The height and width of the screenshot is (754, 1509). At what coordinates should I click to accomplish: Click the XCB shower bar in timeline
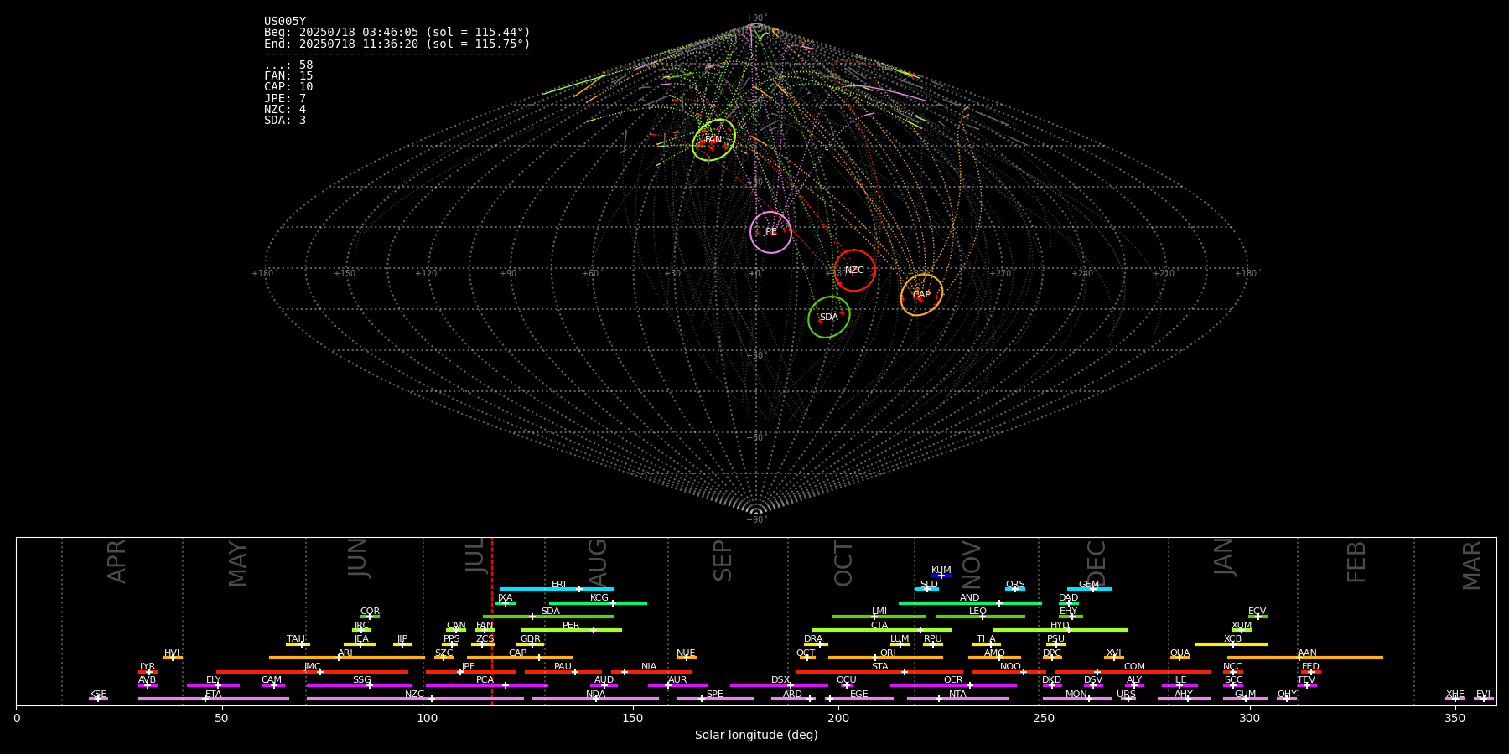click(x=1231, y=644)
